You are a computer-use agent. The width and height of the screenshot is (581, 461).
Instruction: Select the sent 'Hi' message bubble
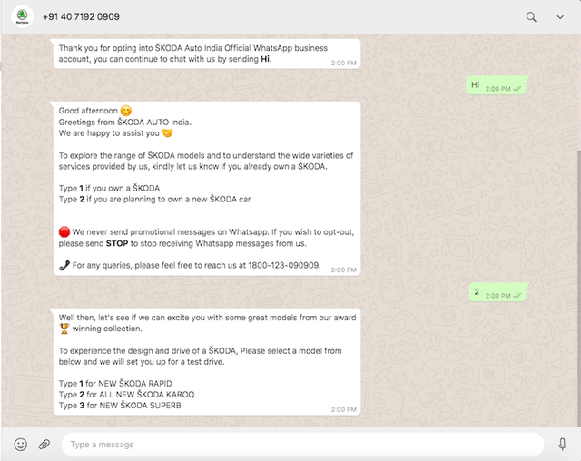tap(496, 85)
